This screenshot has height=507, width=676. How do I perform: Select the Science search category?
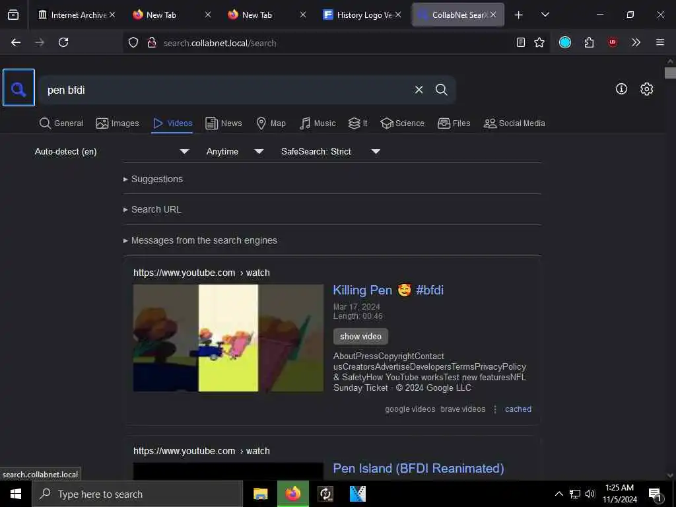[402, 123]
